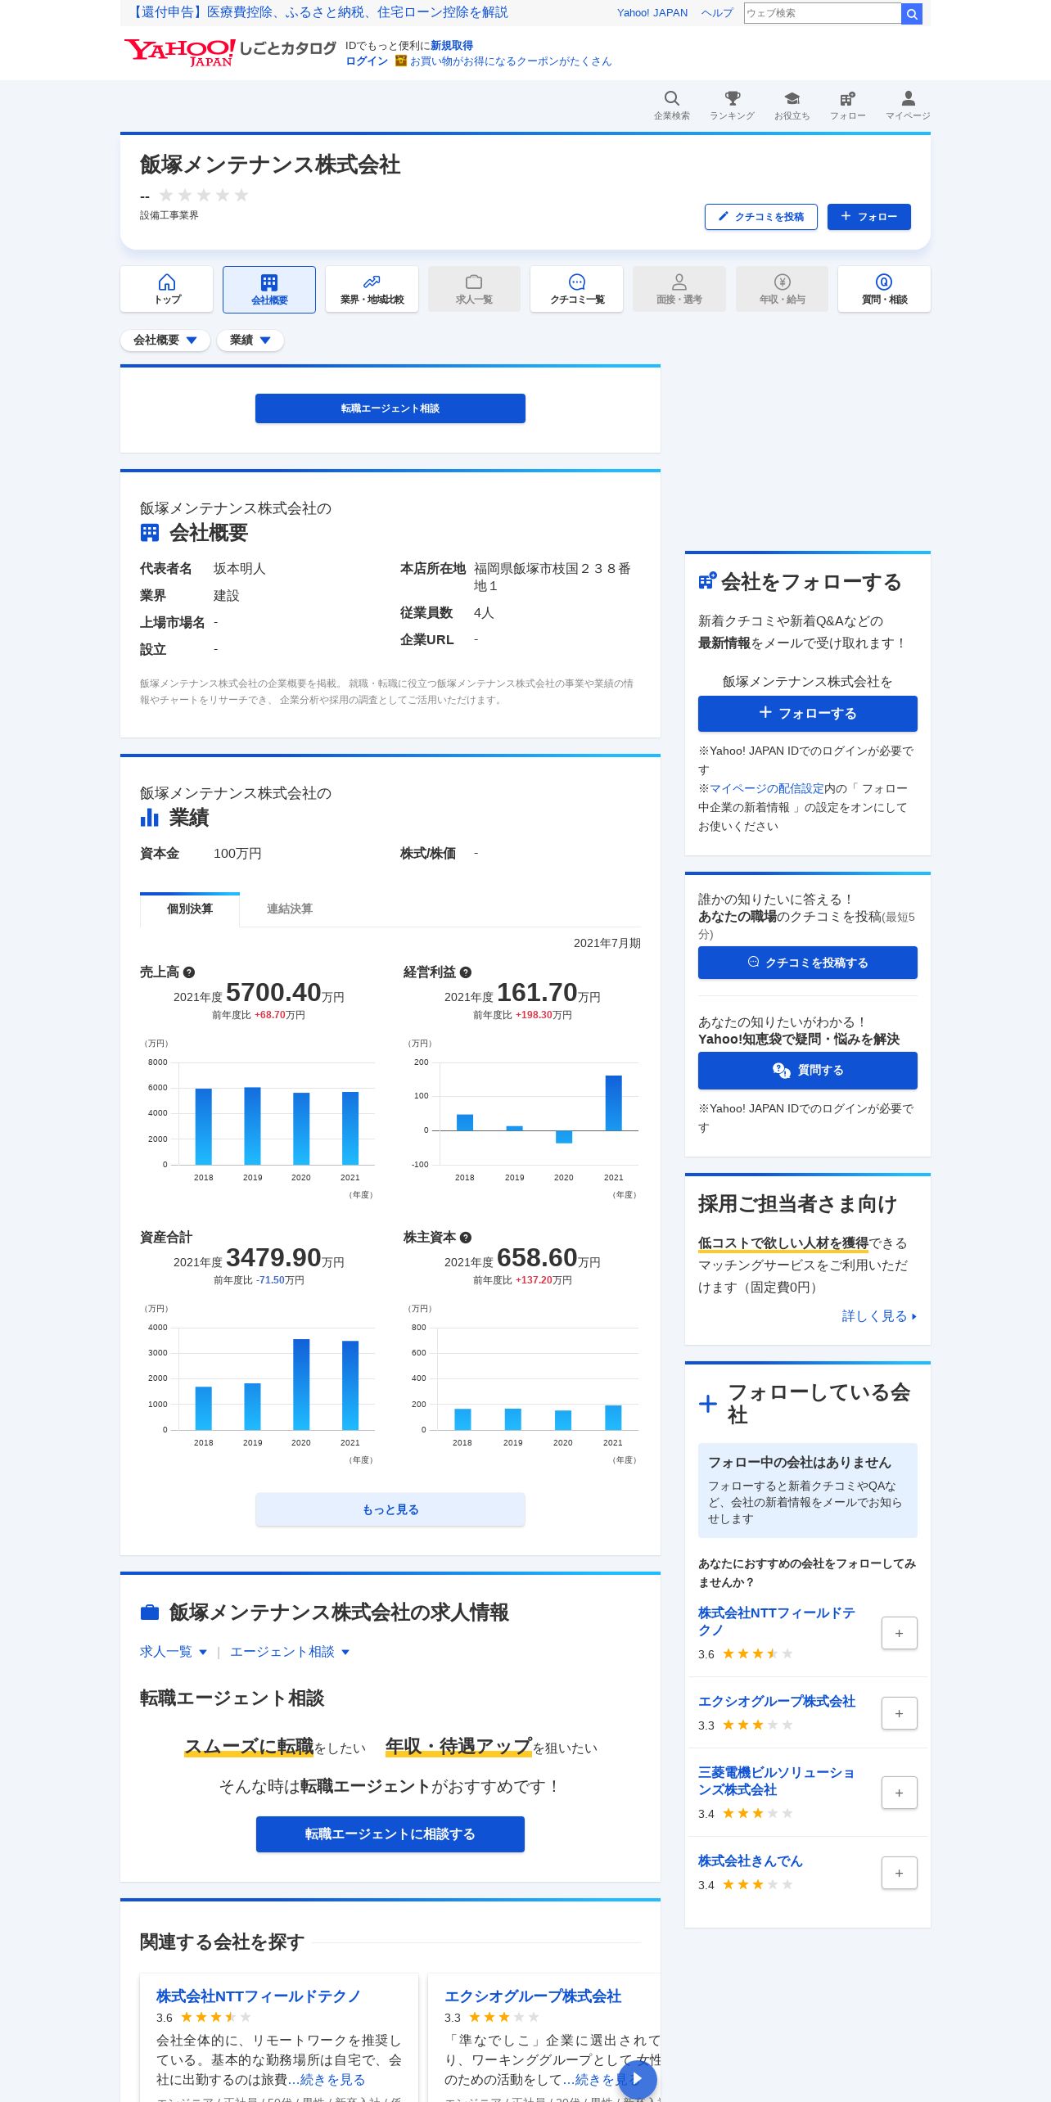Click help icon next to 経営利益
1051x2102 pixels.
coord(466,972)
